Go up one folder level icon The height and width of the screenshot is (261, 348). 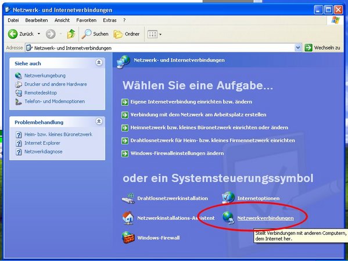click(71, 34)
